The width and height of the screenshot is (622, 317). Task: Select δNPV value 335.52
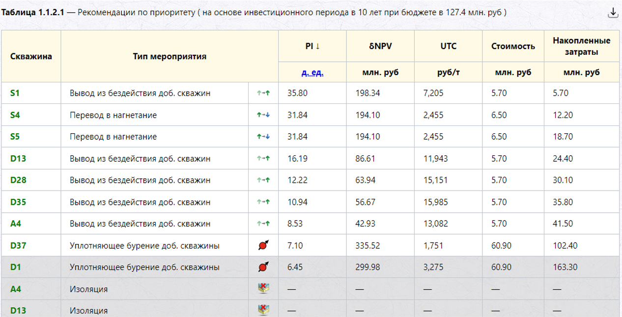point(368,245)
